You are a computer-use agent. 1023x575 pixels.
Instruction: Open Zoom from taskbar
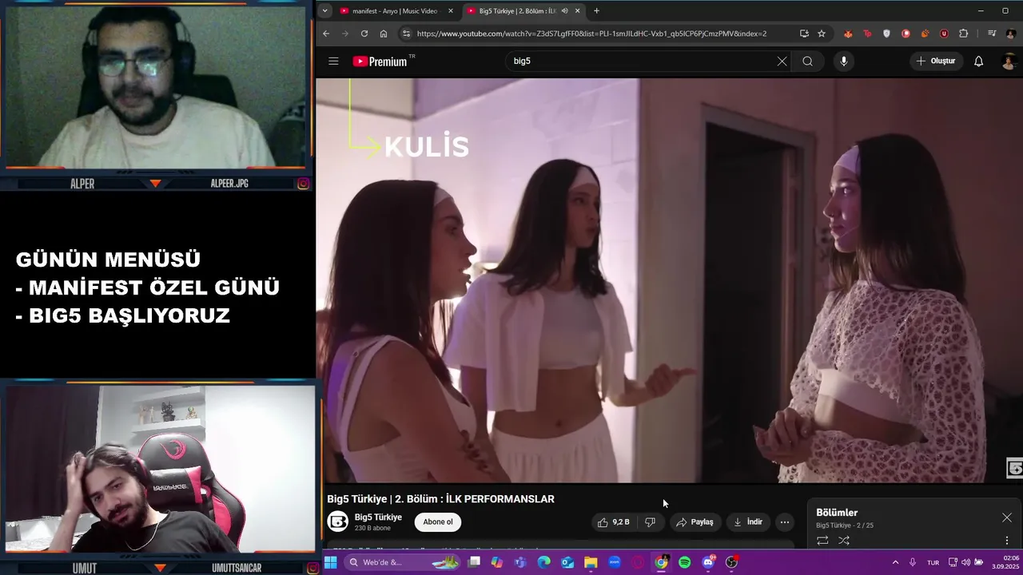pyautogui.click(x=615, y=562)
